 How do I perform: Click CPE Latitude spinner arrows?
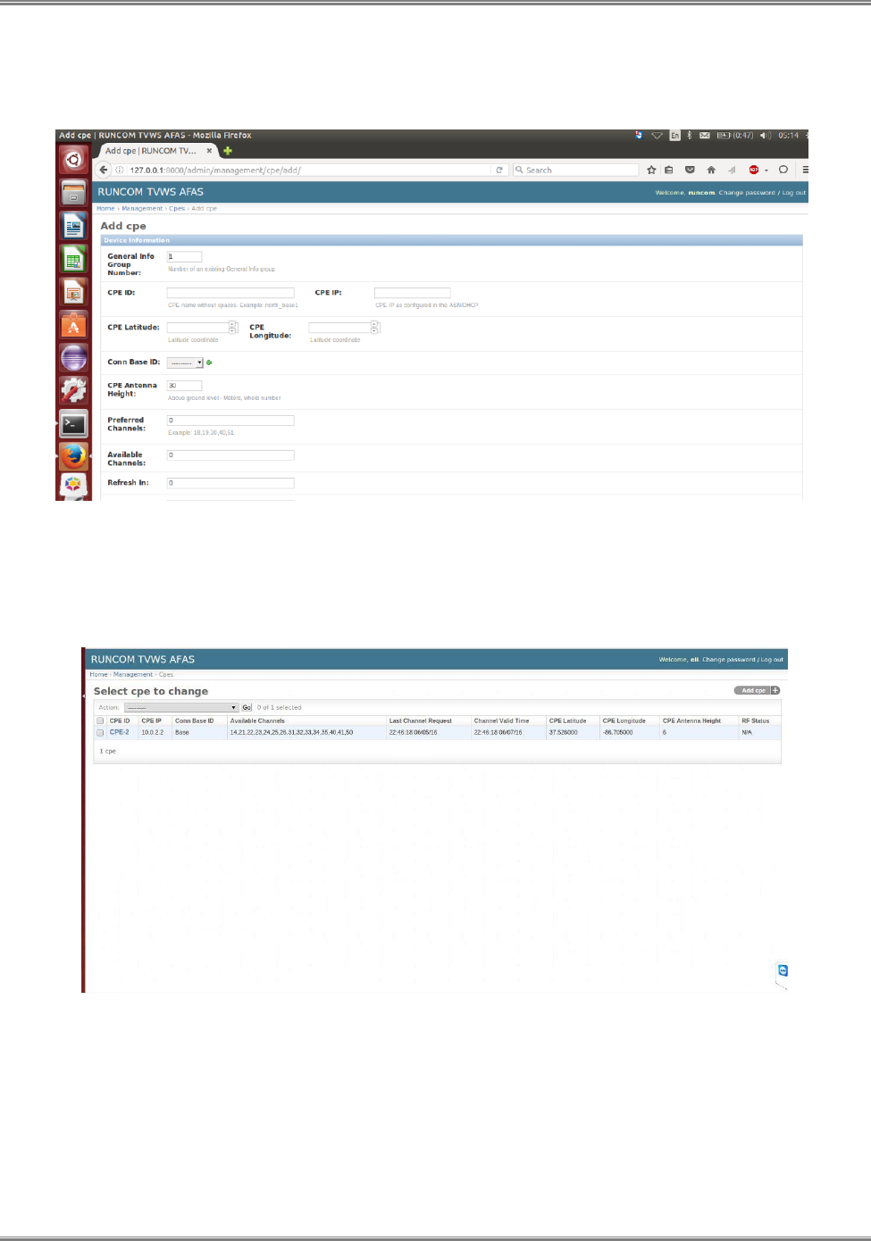click(x=233, y=328)
